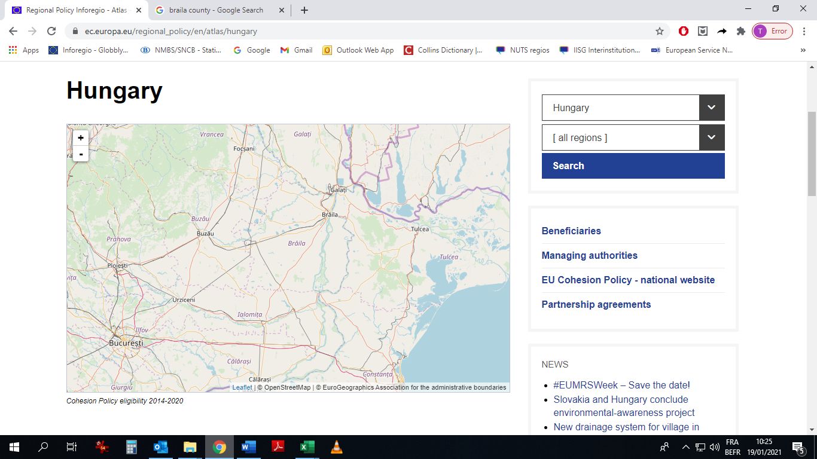Zoom out of the map with minus button
817x459 pixels.
(81, 154)
